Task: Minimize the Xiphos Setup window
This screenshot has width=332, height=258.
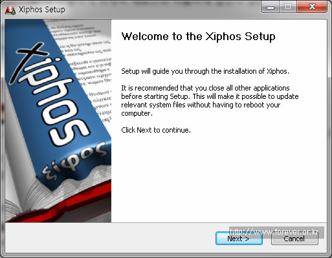Action: (270, 7)
